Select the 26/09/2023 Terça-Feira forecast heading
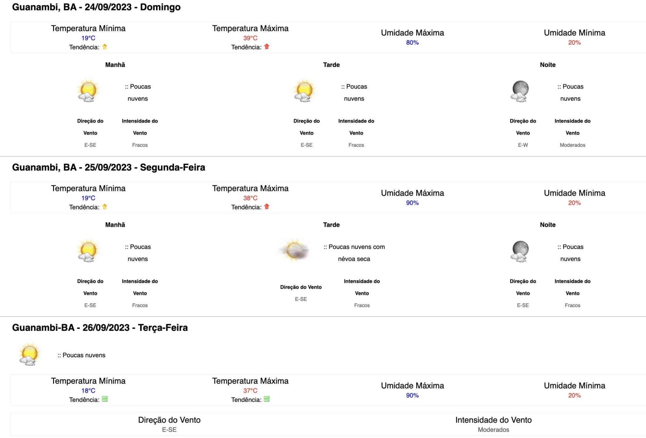 point(100,328)
